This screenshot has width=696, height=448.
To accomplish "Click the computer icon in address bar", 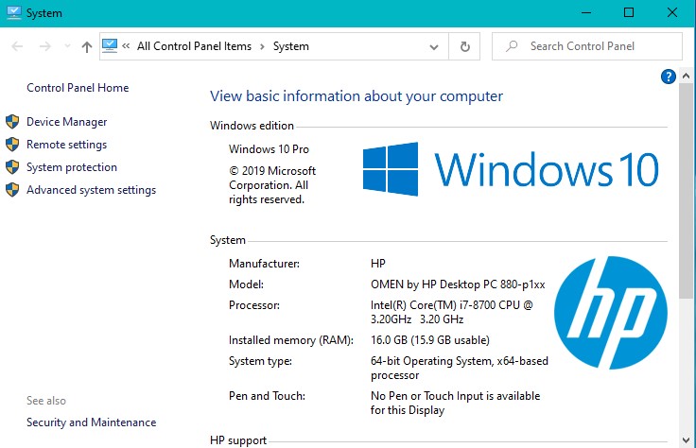I will tap(110, 45).
